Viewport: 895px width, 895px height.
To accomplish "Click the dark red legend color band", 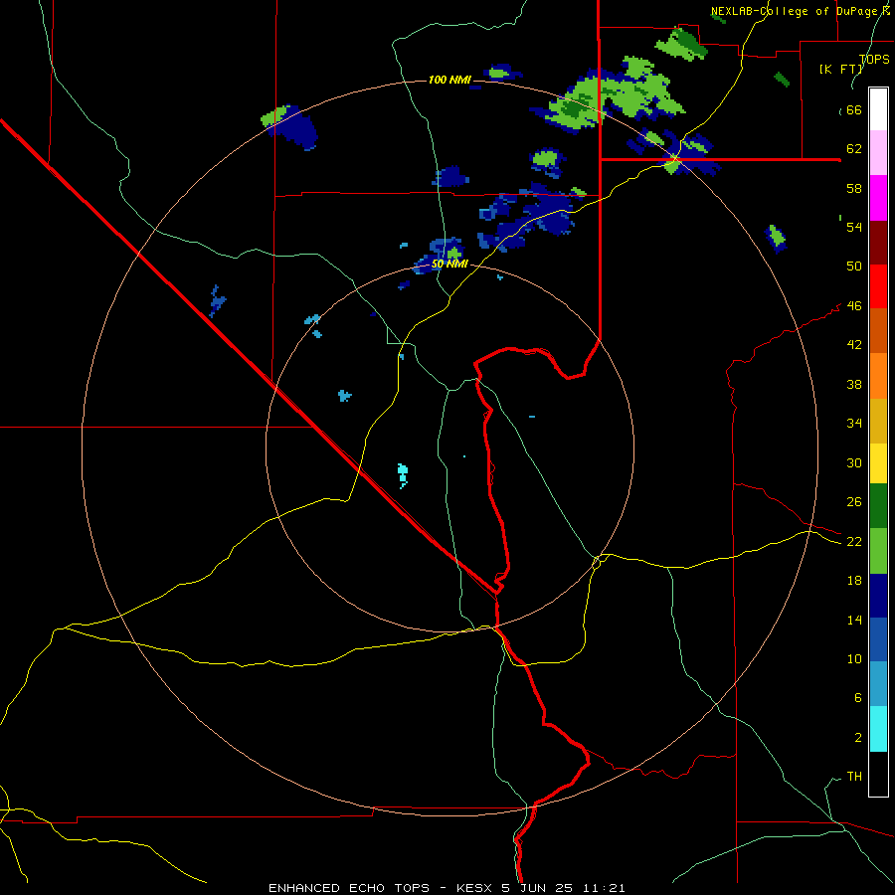I will pyautogui.click(x=878, y=243).
